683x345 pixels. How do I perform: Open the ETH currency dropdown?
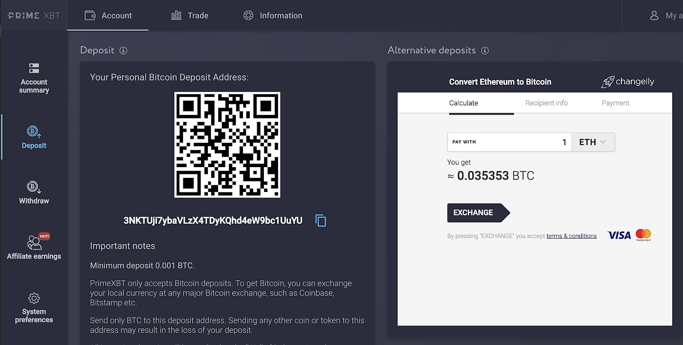point(593,142)
